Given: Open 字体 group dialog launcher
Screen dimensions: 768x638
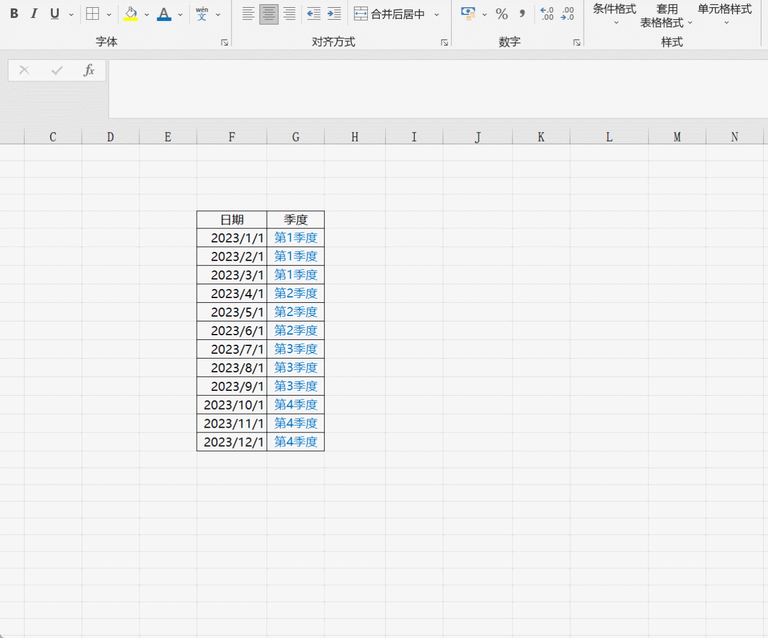Looking at the screenshot, I should (x=224, y=43).
